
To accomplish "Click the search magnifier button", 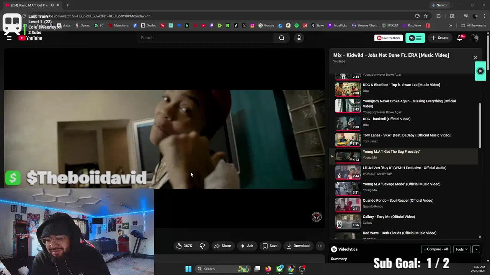I will pos(282,38).
